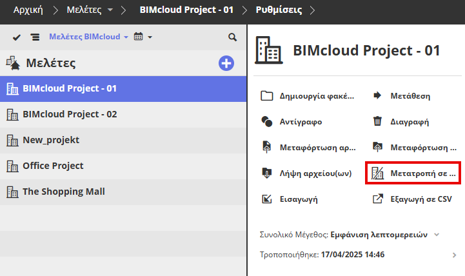Click the Μεταφόρτωση ... upload action on right
The width and height of the screenshot is (465, 276).
(415, 148)
